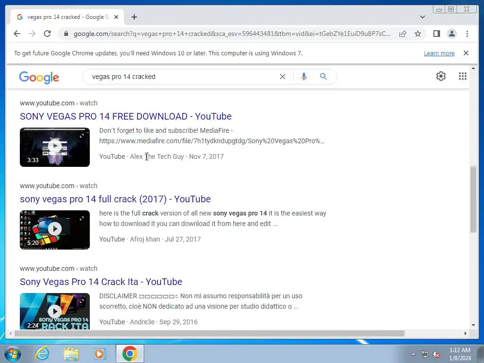Open the Chrome profile avatar menu
This screenshot has height=363, width=484.
(x=451, y=34)
